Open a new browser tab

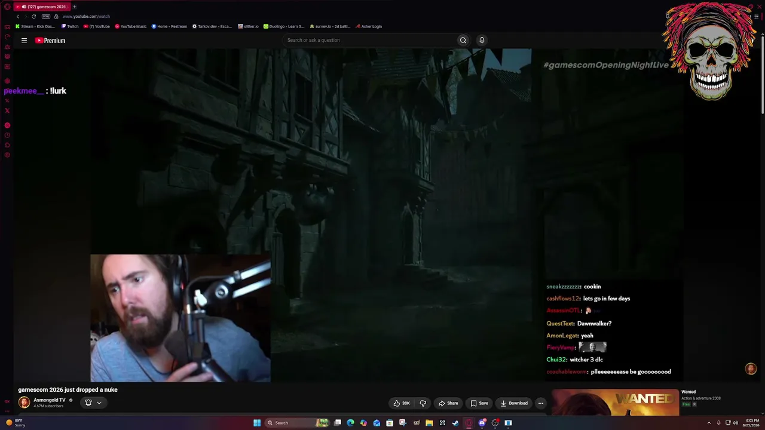pyautogui.click(x=75, y=7)
